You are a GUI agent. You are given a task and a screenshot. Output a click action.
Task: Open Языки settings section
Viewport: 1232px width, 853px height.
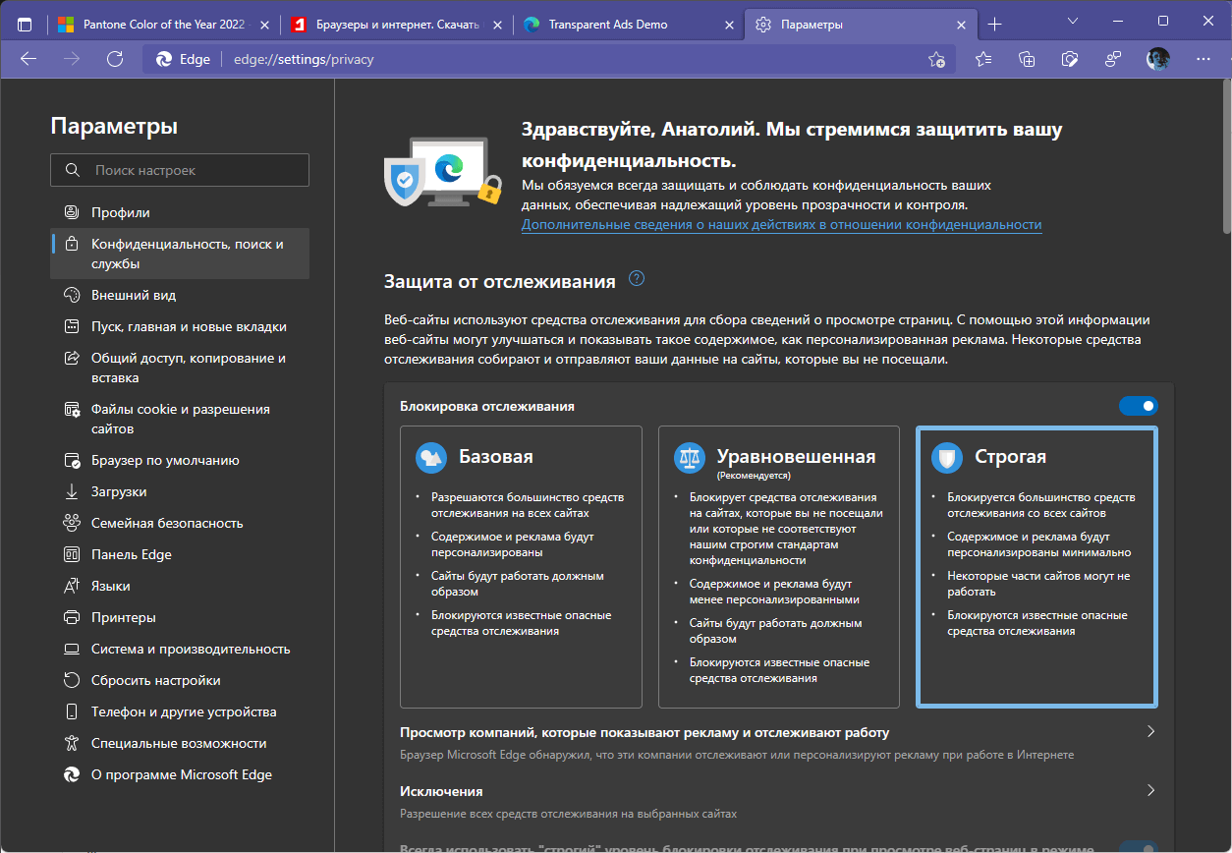click(180, 586)
